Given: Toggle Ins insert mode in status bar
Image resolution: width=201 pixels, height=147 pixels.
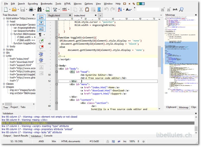Looking at the screenshot, I should click(125, 141).
